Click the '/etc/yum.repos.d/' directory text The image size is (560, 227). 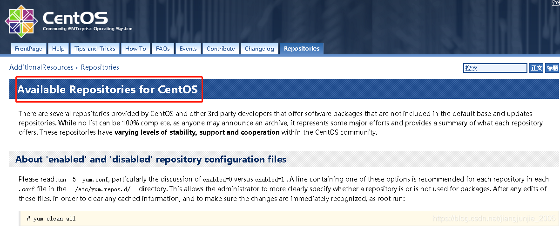103,189
